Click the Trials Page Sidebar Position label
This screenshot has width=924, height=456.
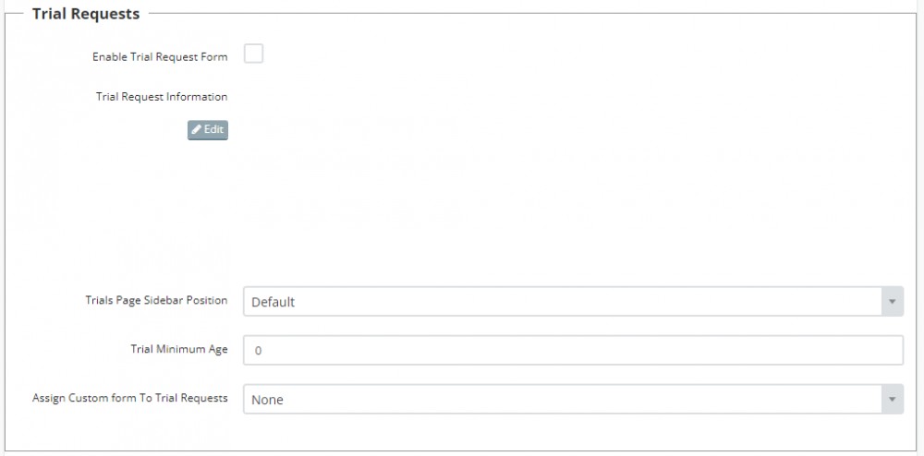(156, 301)
